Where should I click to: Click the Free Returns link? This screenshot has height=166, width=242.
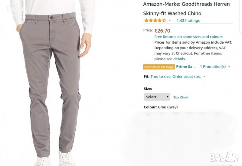pyautogui.click(x=188, y=37)
